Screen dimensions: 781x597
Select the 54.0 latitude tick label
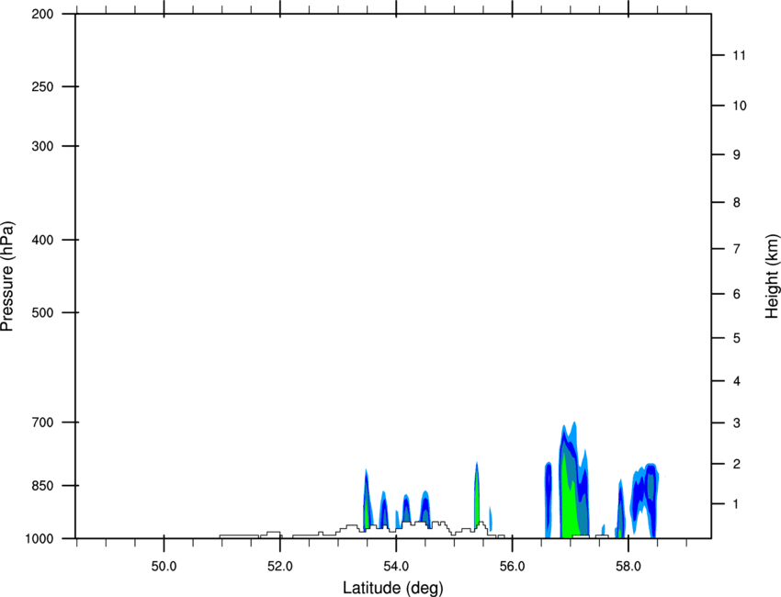point(397,567)
